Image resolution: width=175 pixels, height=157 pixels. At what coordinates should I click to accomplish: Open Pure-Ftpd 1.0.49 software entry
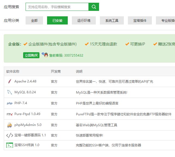27,114
